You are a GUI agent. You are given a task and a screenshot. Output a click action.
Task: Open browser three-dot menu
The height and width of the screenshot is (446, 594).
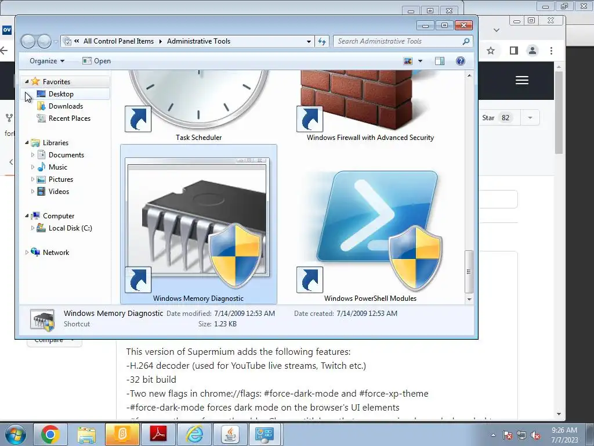point(551,51)
